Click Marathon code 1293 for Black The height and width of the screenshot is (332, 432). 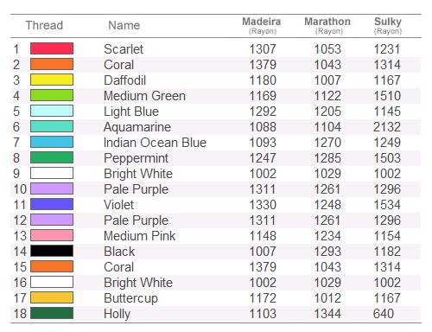327,252
